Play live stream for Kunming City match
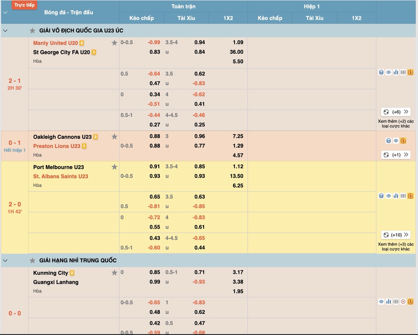 [403, 302]
